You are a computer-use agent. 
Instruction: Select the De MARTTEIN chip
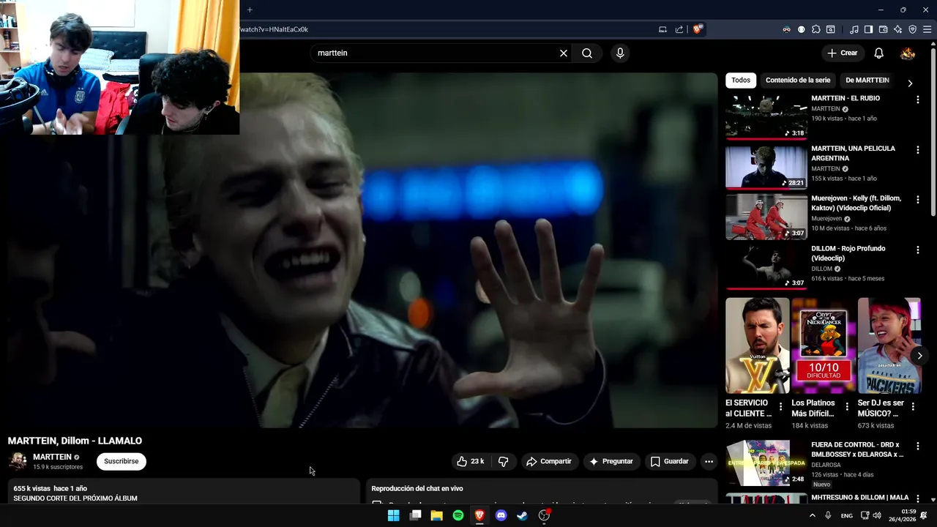[867, 81]
